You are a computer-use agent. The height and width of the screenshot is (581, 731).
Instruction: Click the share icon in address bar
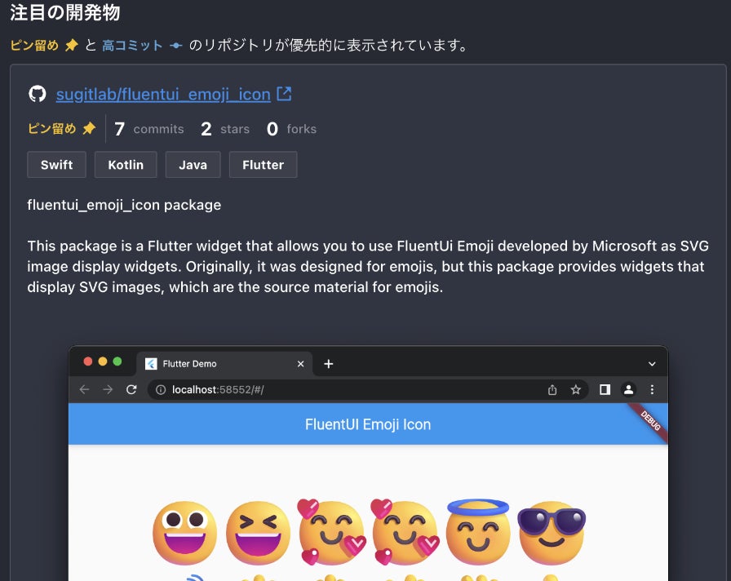(x=552, y=390)
